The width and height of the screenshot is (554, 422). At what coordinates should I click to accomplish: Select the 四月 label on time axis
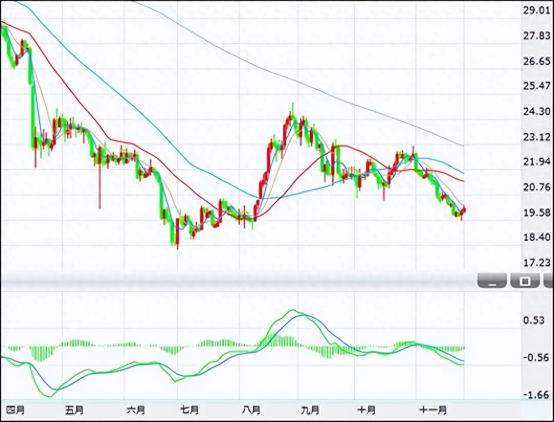(x=15, y=410)
